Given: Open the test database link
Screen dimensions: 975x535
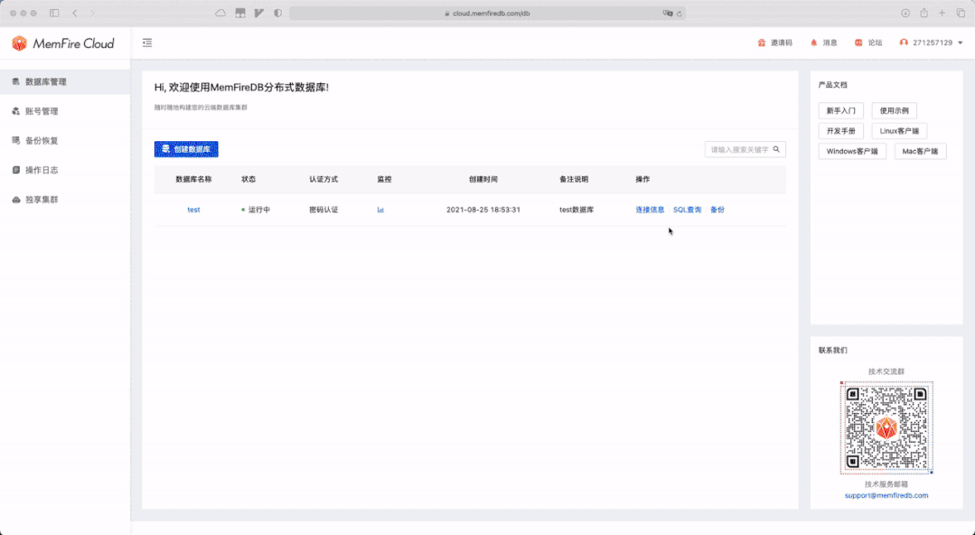Looking at the screenshot, I should 194,210.
